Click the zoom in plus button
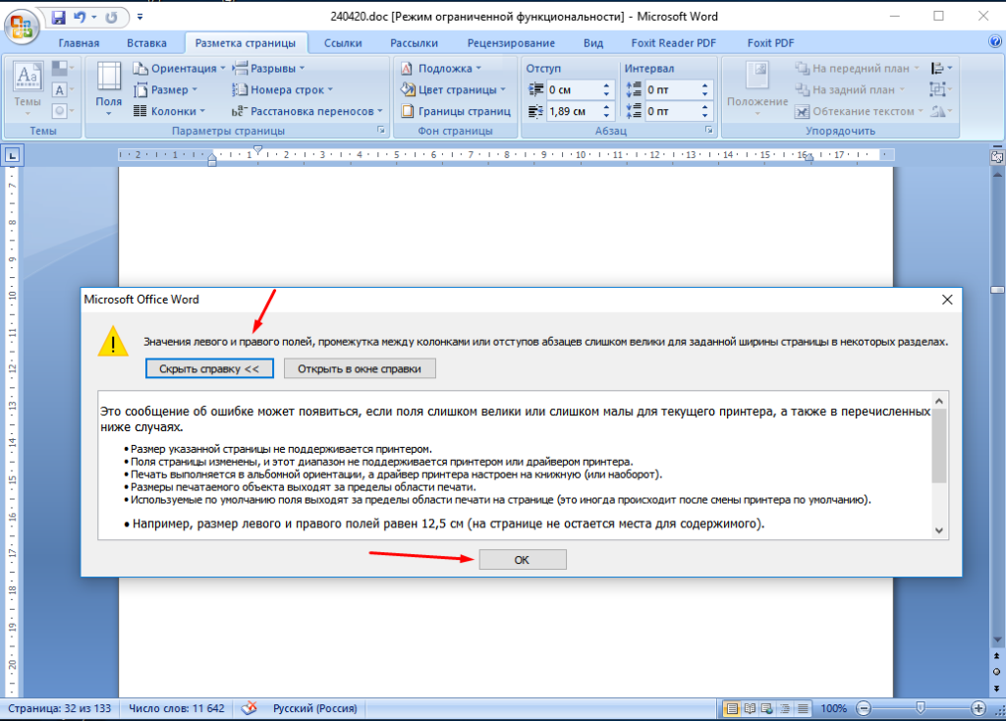 pyautogui.click(x=978, y=709)
